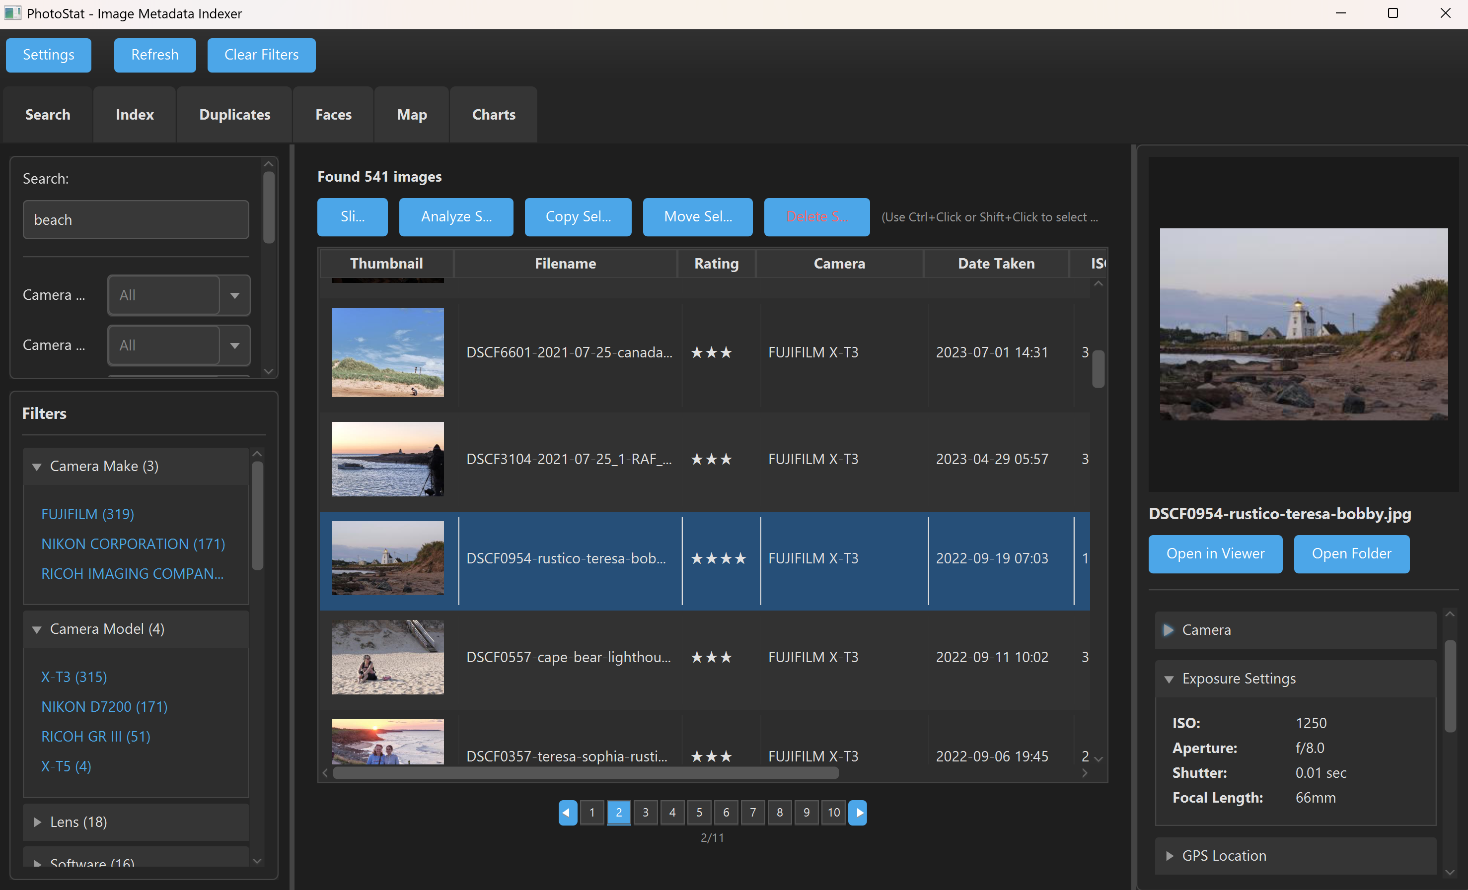This screenshot has width=1468, height=890.
Task: Go to previous results page arrow
Action: tap(567, 812)
